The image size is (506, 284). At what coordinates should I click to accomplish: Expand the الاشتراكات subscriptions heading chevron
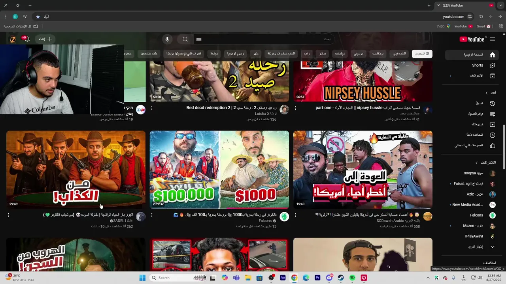[x=477, y=163]
